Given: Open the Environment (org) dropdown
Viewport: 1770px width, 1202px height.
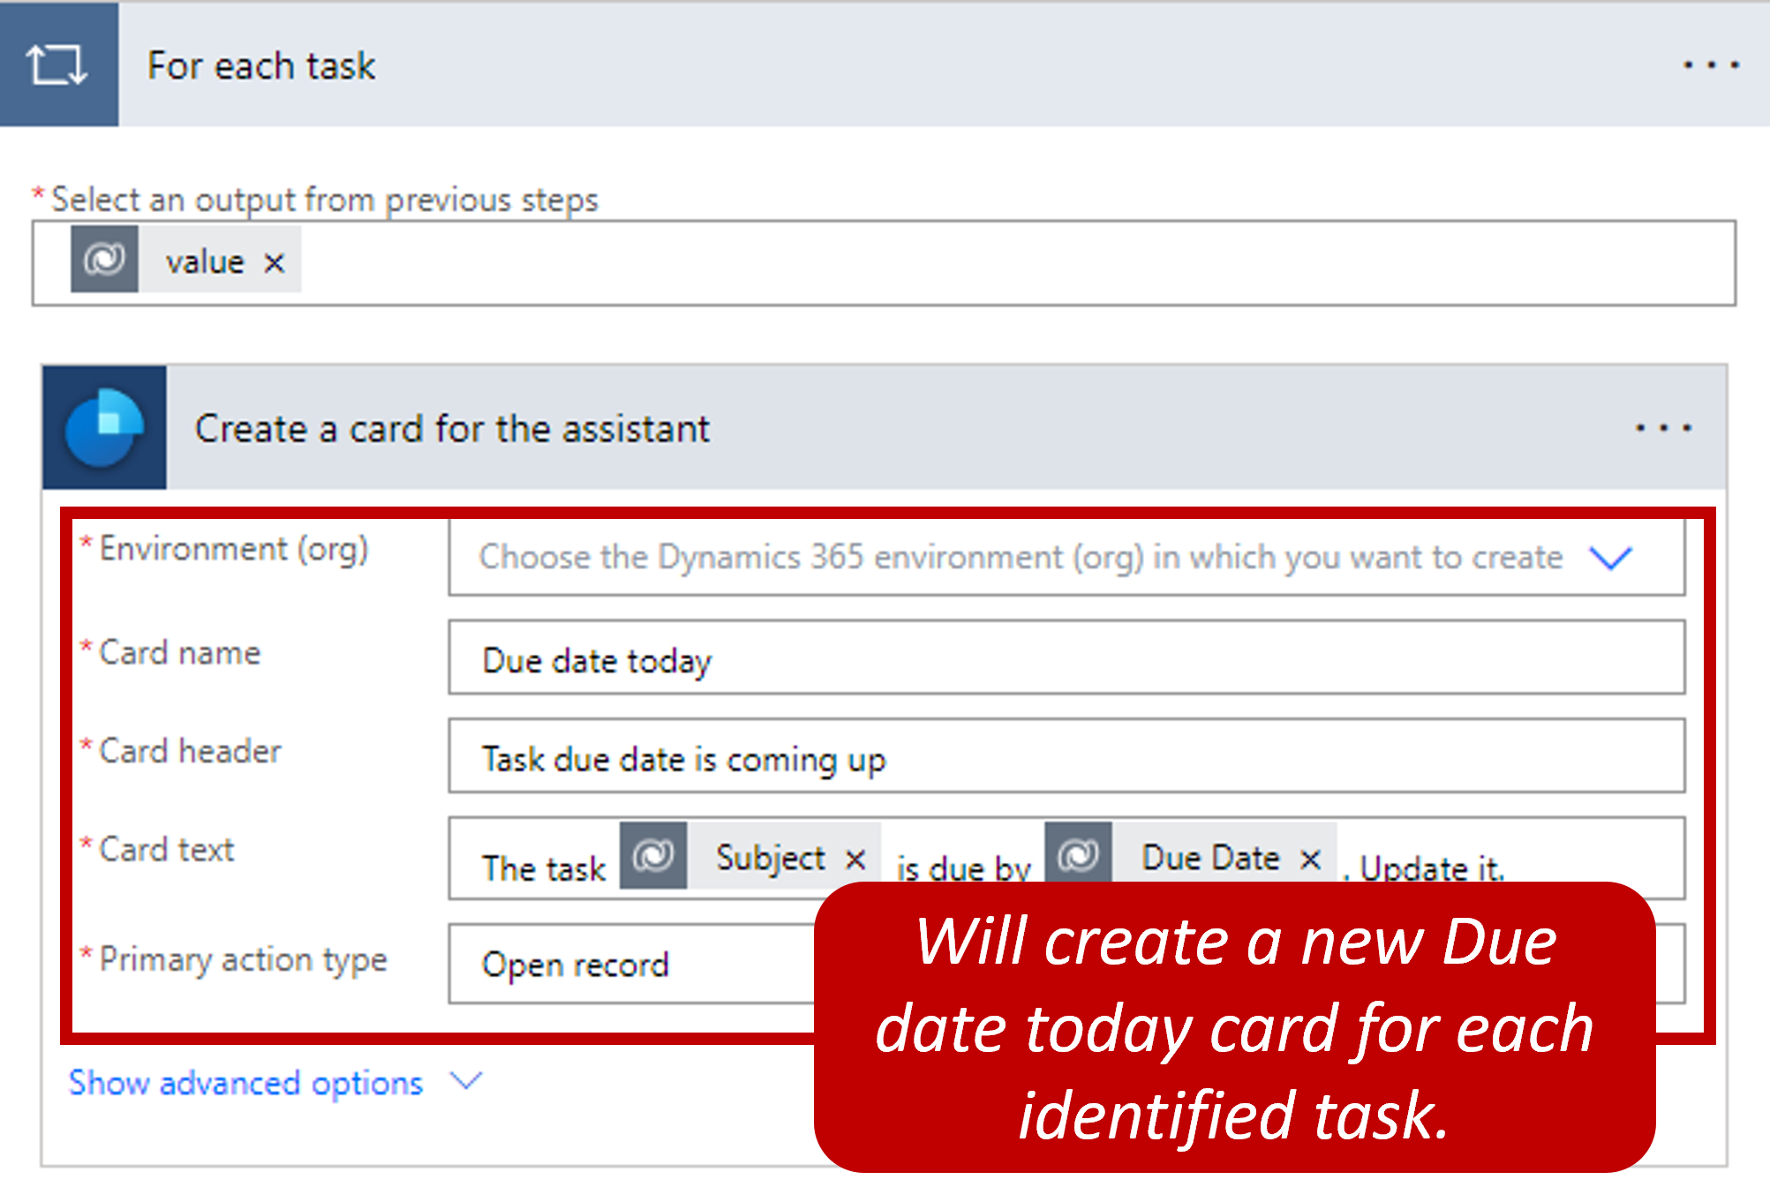Looking at the screenshot, I should [1066, 557].
